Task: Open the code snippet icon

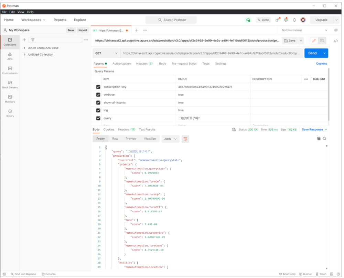Action: click(x=336, y=41)
